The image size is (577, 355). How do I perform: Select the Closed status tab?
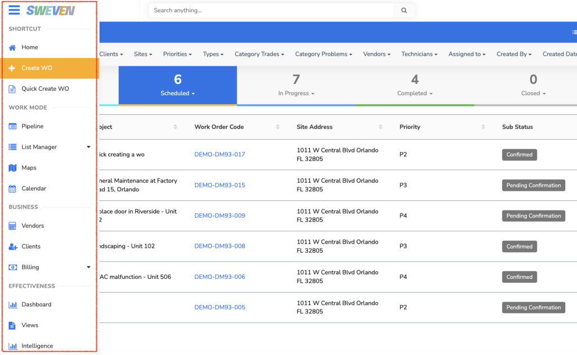(533, 86)
